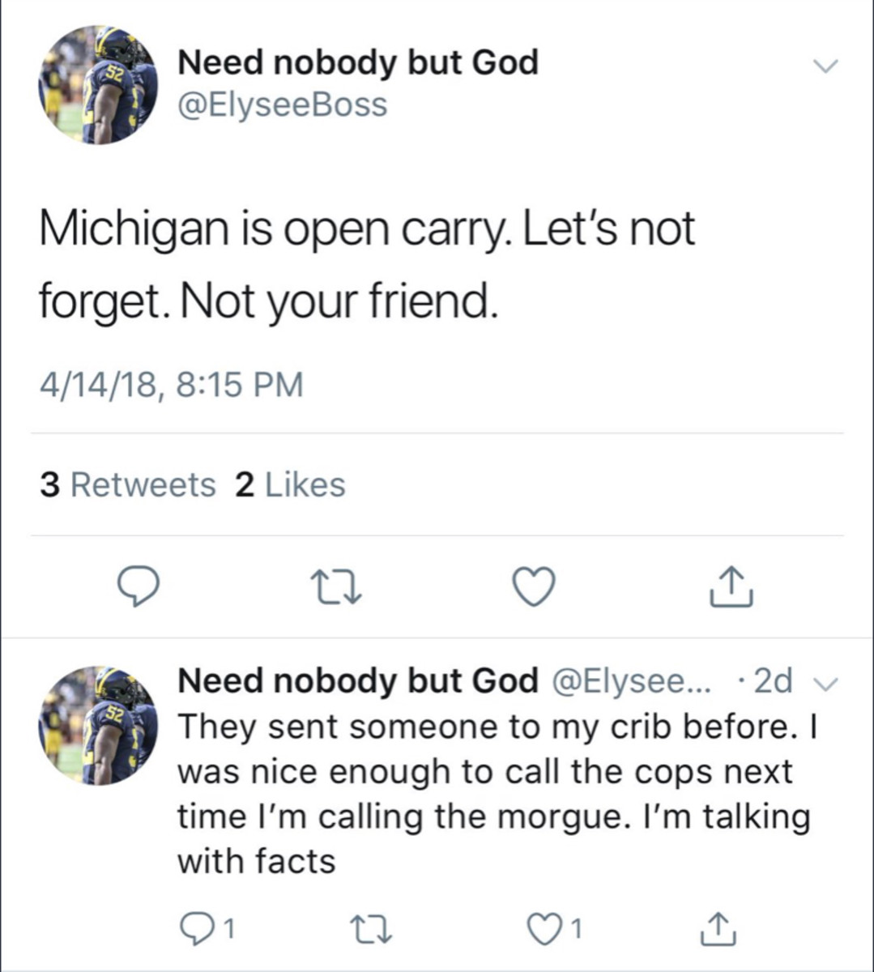The width and height of the screenshot is (874, 972).
Task: Open the reply icon on the first tweet
Action: (x=139, y=587)
